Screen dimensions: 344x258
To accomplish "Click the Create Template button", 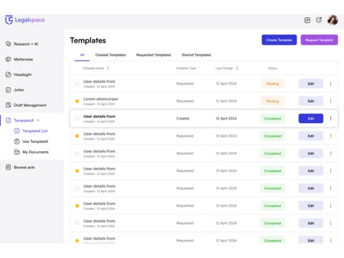I will click(x=279, y=40).
